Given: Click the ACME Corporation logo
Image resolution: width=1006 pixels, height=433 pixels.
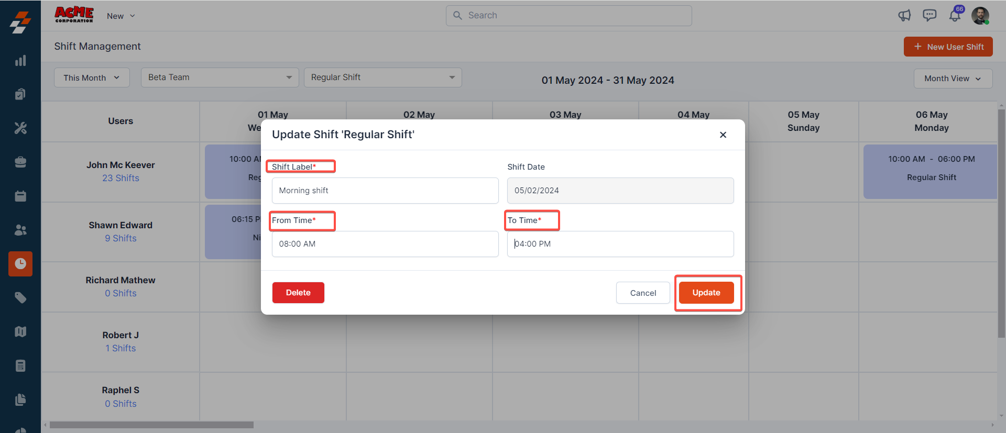Looking at the screenshot, I should point(74,15).
